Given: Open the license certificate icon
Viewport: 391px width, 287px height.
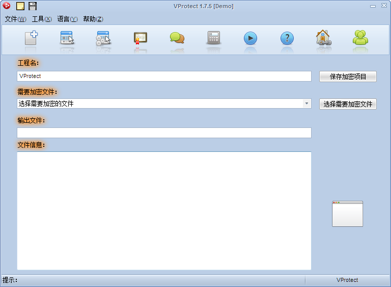Looking at the screenshot, I should click(141, 38).
